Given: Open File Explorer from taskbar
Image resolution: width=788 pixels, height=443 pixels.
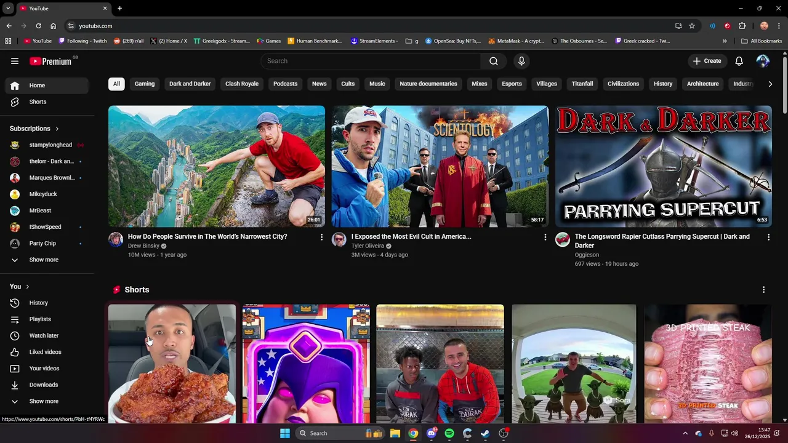Looking at the screenshot, I should coord(395,433).
